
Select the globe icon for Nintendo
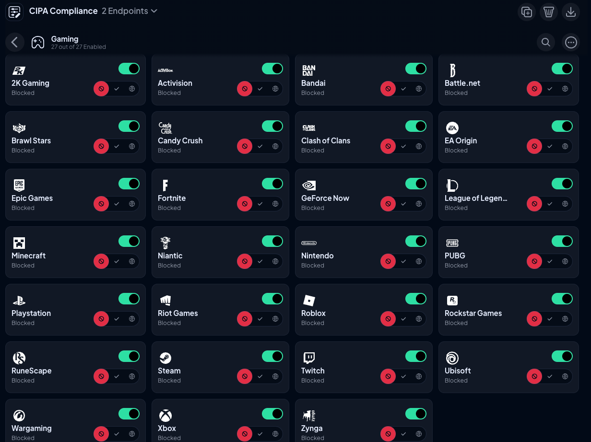click(x=419, y=261)
